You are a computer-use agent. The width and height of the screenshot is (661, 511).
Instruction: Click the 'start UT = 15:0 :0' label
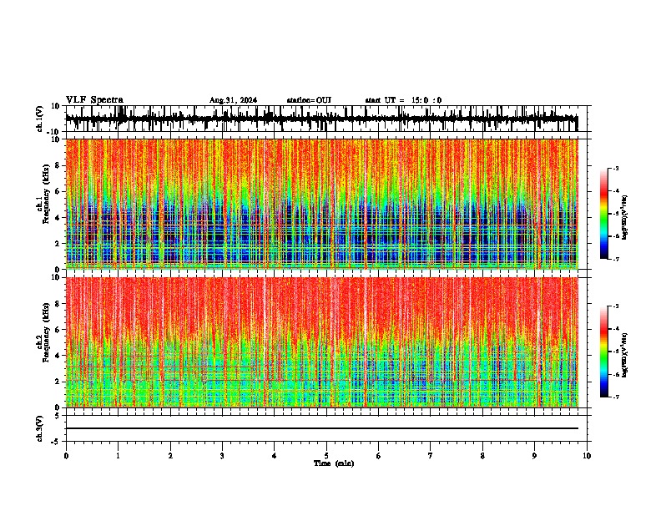pos(403,100)
